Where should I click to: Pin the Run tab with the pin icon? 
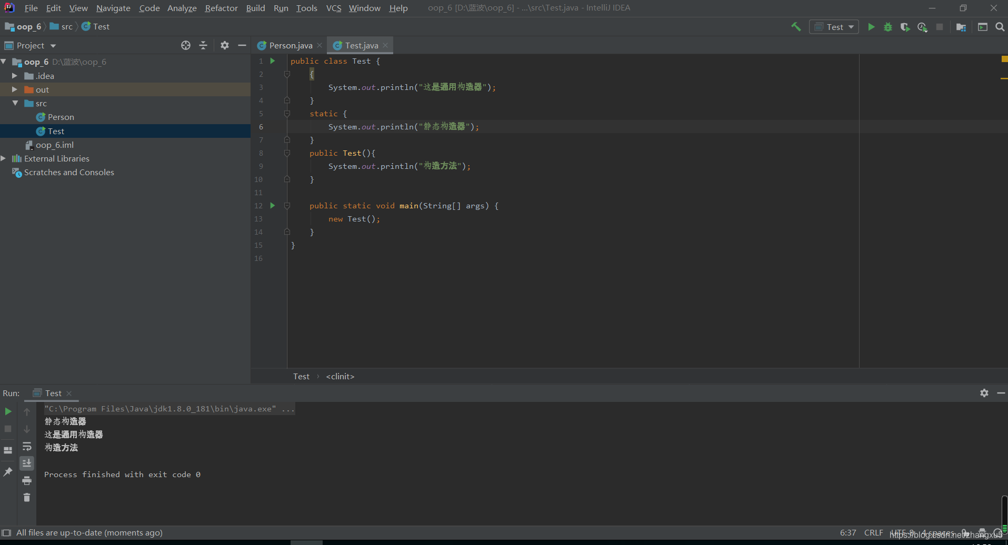pos(8,472)
